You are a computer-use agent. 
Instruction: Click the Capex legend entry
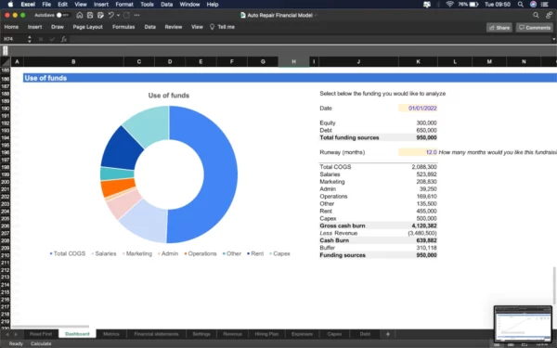tap(280, 253)
